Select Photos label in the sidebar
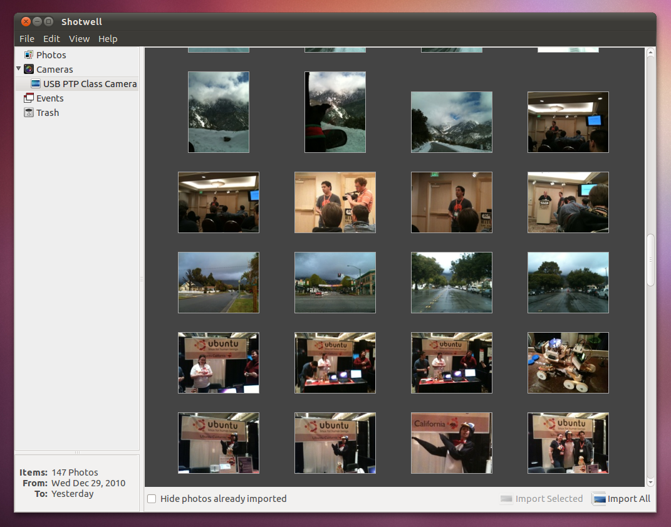This screenshot has height=527, width=671. click(51, 55)
